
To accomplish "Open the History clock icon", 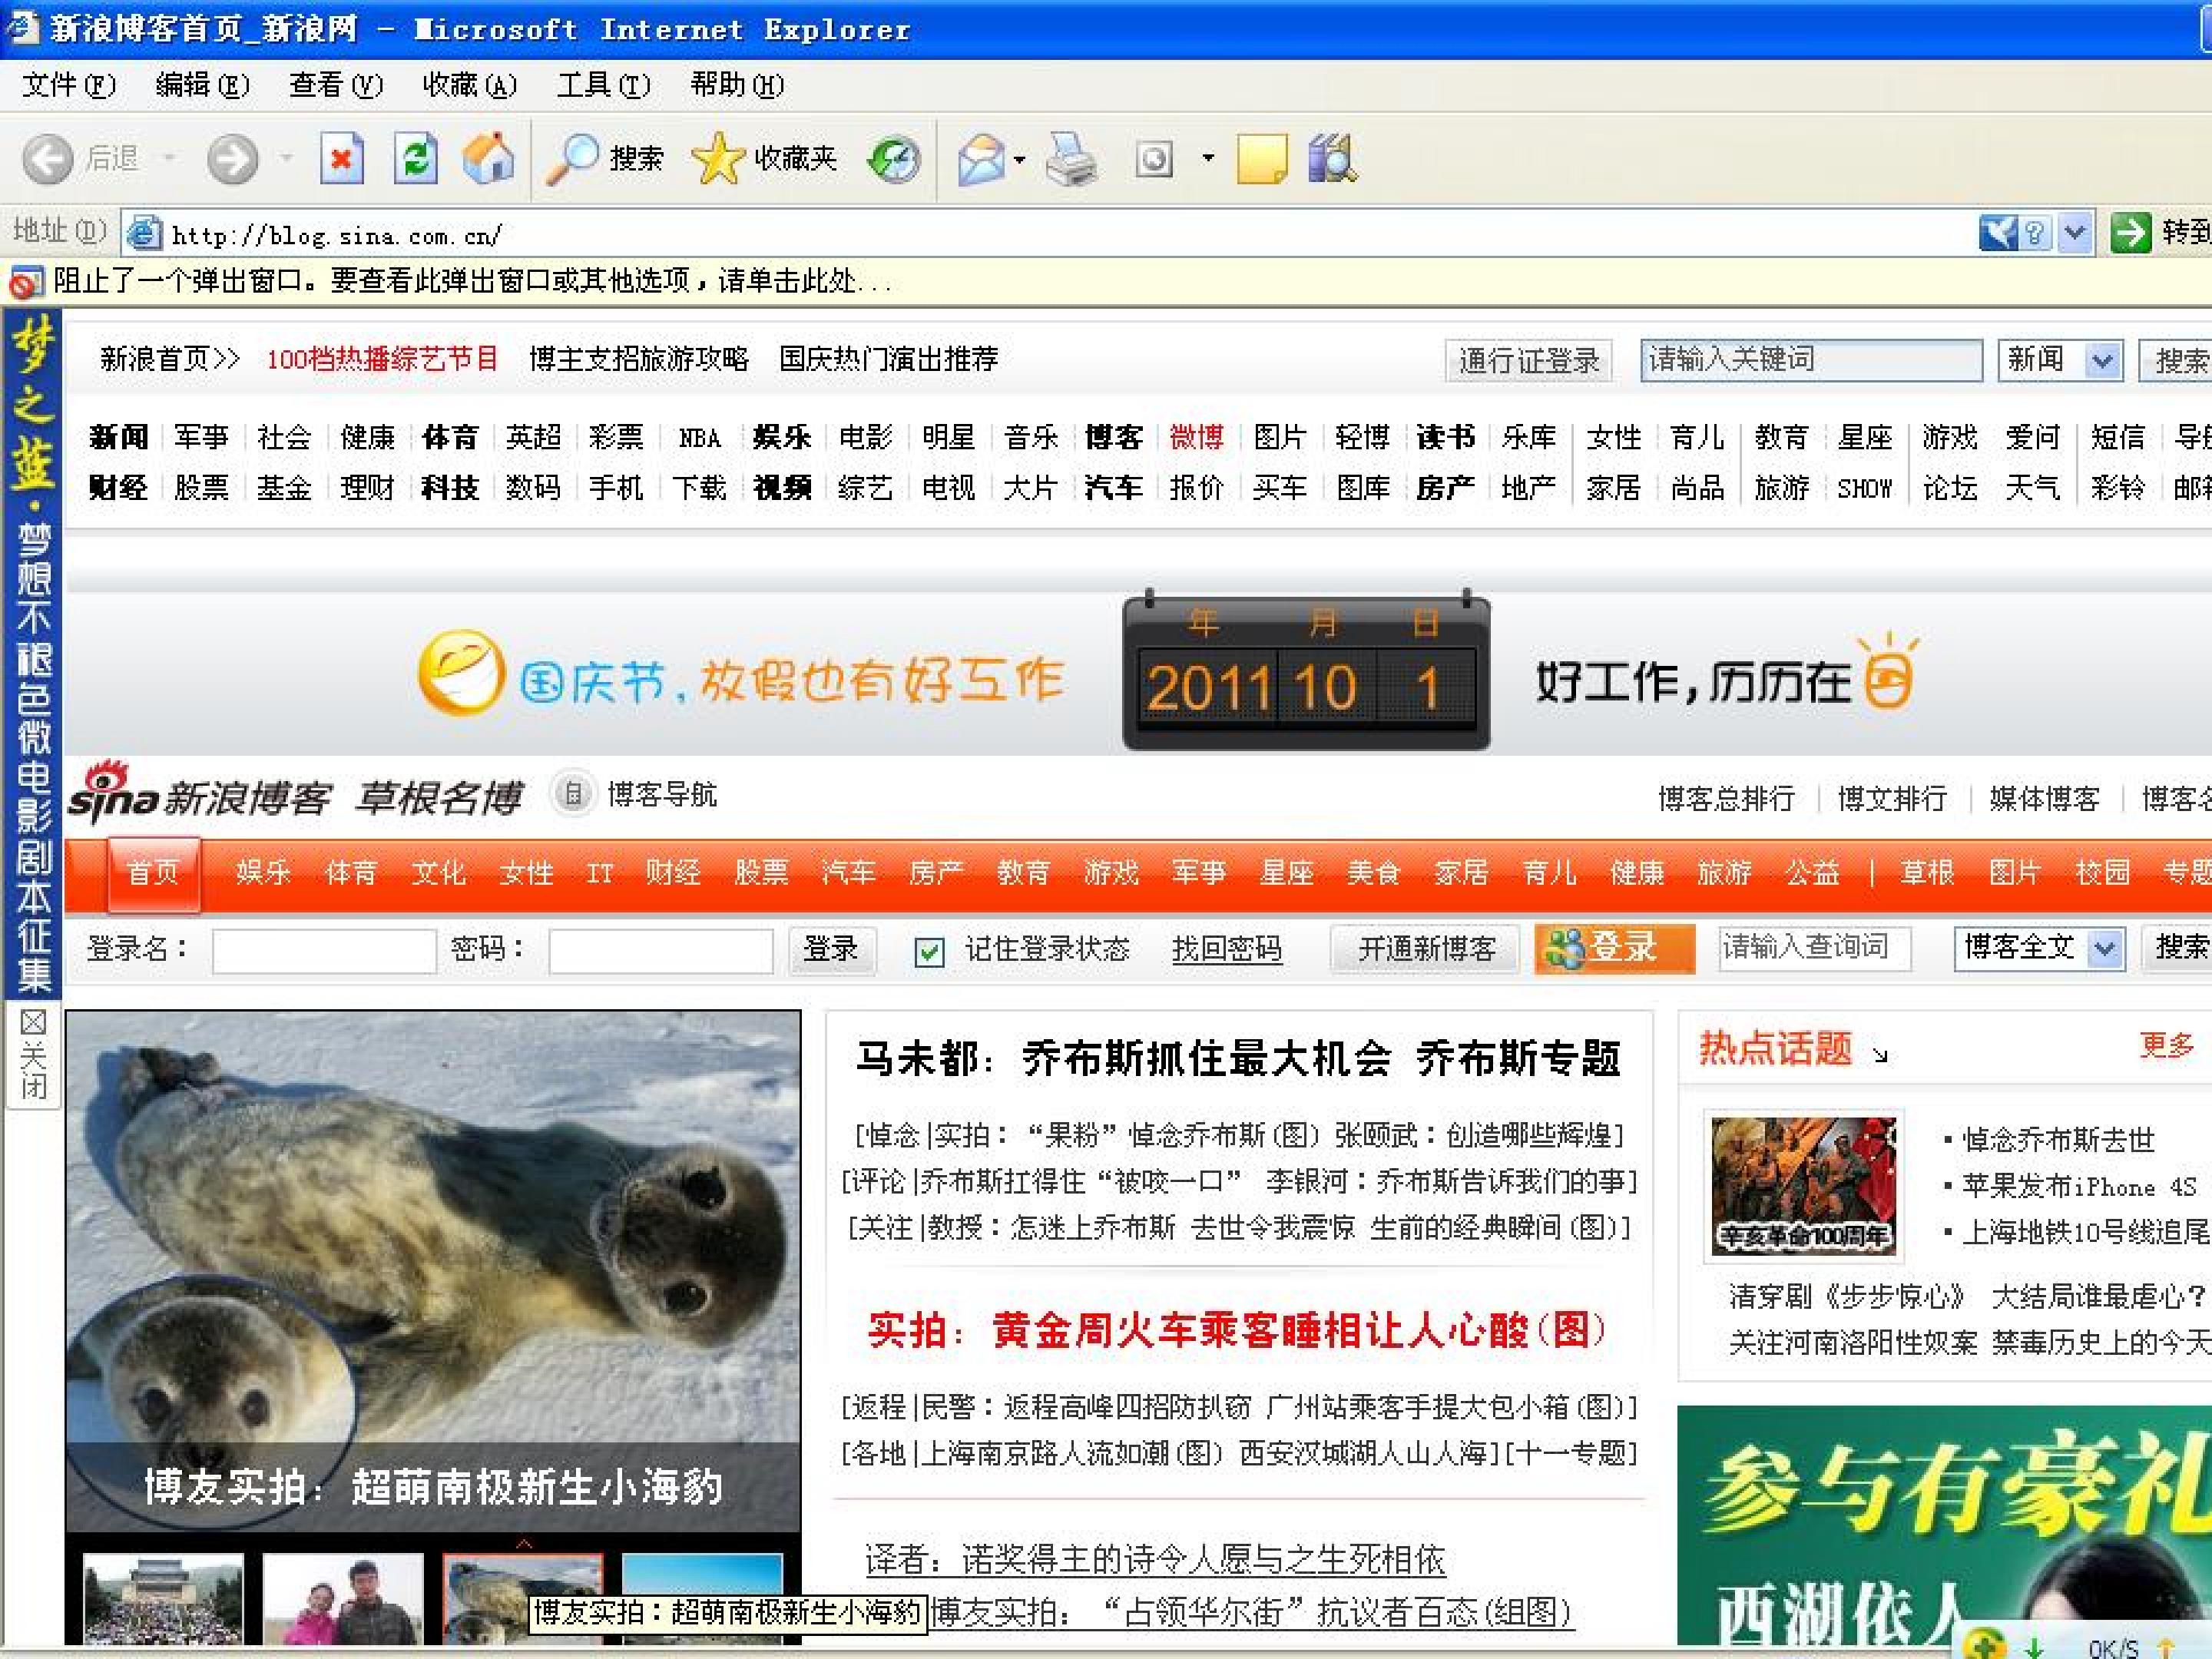I will pyautogui.click(x=893, y=159).
